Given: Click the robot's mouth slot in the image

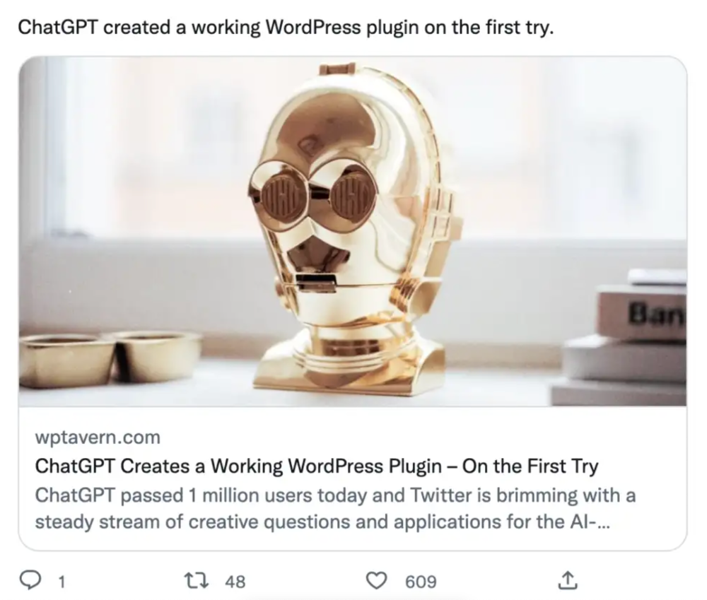Looking at the screenshot, I should pos(315,282).
